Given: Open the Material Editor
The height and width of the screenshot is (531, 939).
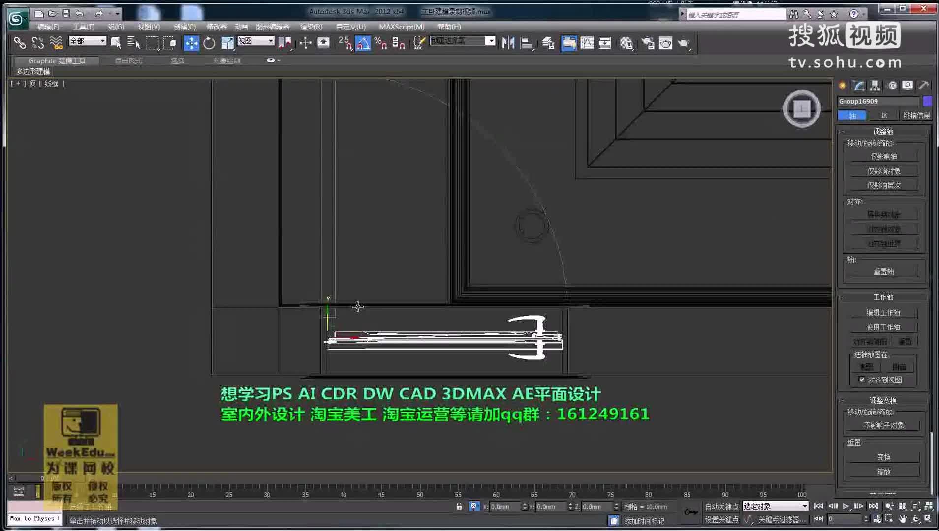Looking at the screenshot, I should click(x=569, y=43).
